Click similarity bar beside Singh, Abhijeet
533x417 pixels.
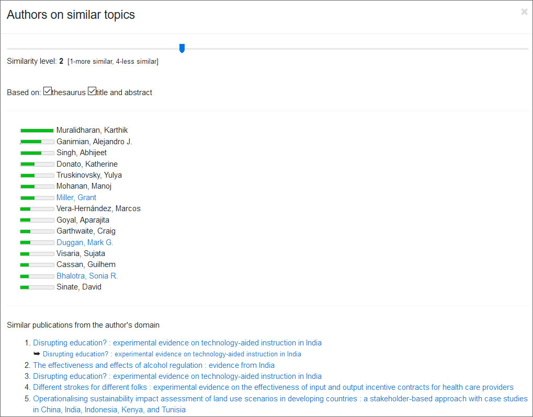coord(37,153)
